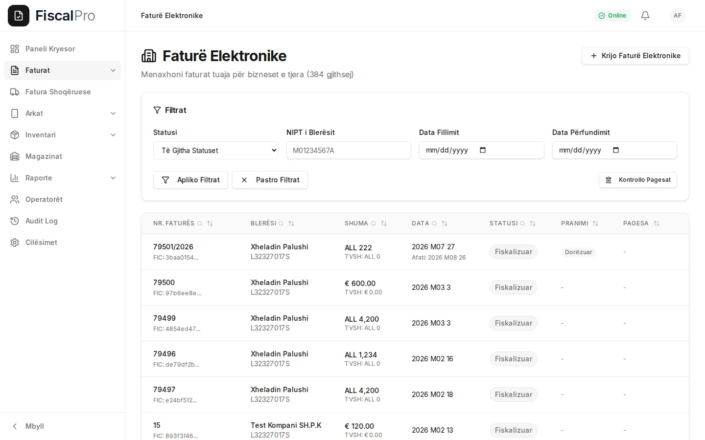
Task: Click the Paneli Kryesor dashboard icon
Action: coord(15,49)
